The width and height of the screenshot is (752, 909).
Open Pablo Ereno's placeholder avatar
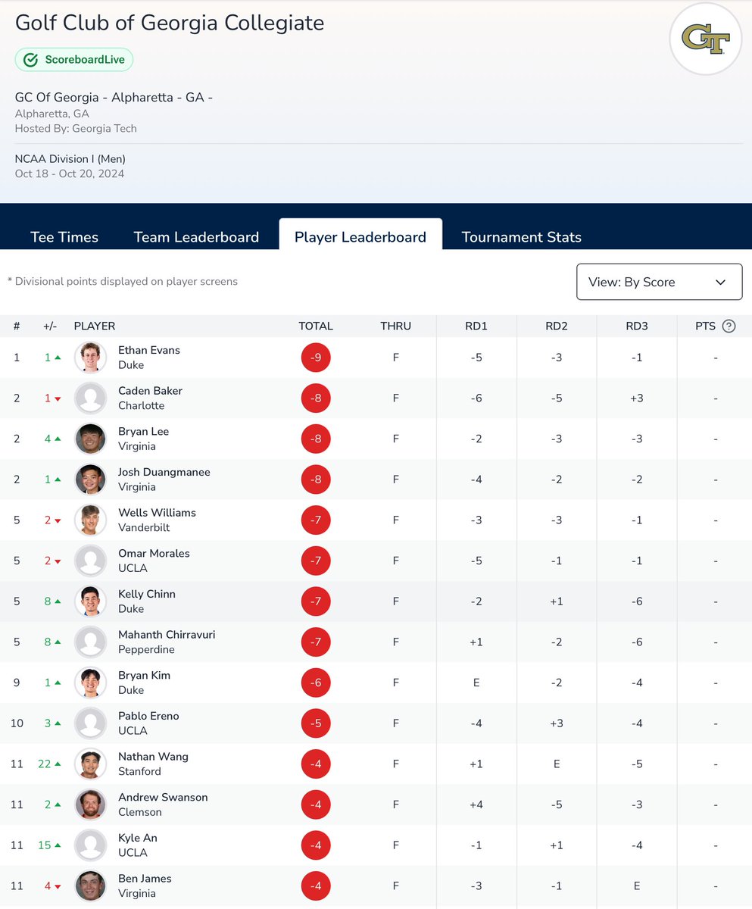91,723
